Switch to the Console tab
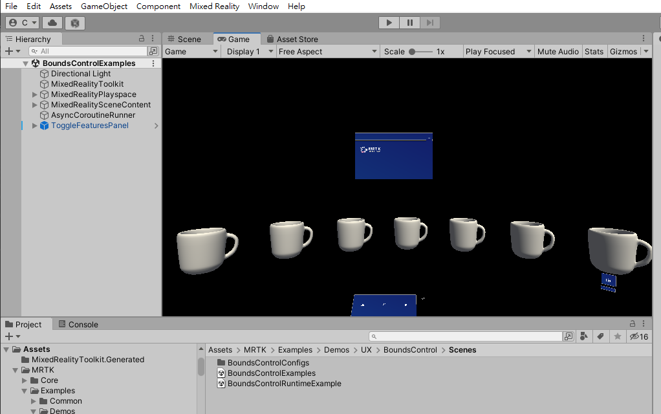661x414 pixels. tap(78, 324)
